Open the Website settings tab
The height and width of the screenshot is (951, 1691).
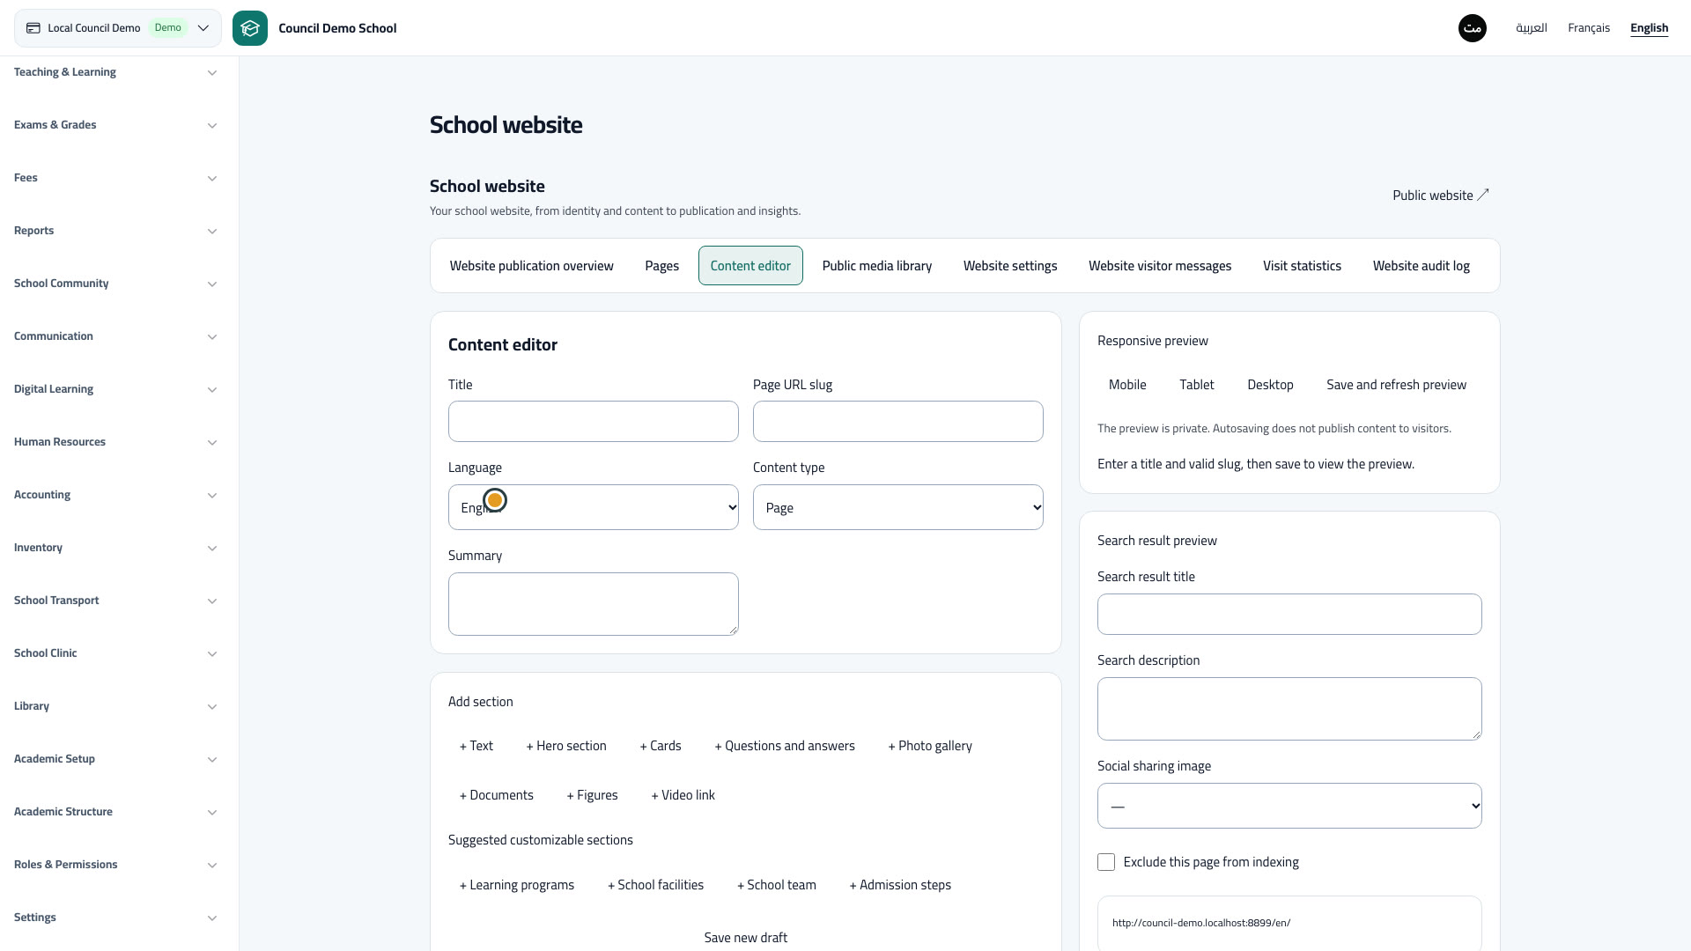pos(1010,266)
